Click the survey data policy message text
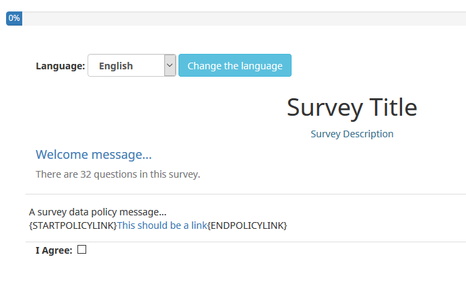This screenshot has width=466, height=284. pyautogui.click(x=98, y=212)
